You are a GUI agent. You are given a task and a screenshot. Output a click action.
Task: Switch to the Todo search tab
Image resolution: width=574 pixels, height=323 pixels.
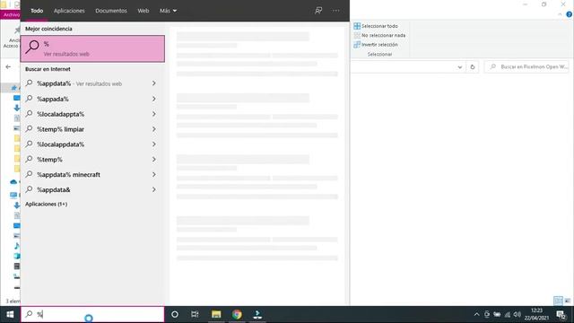(x=37, y=11)
